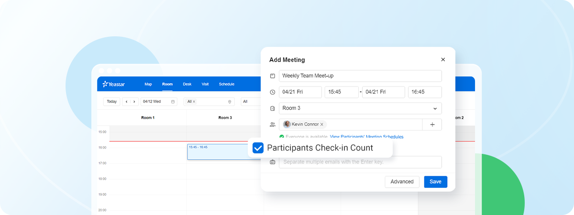Go to the Schedule tab
The height and width of the screenshot is (215, 574).
click(227, 84)
